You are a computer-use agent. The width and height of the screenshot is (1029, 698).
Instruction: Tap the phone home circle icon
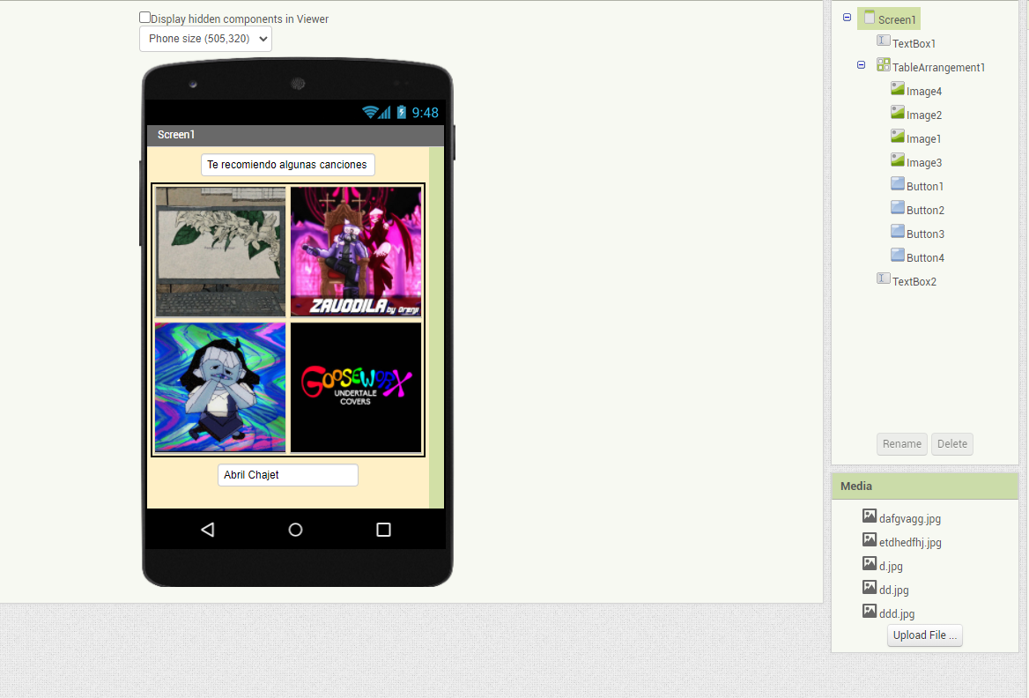point(295,530)
